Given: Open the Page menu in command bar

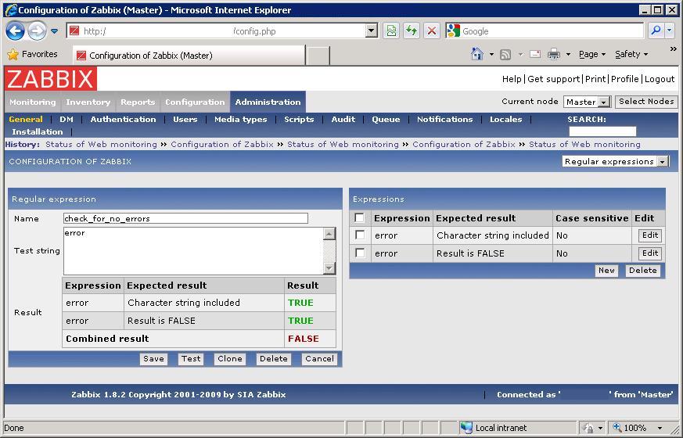Looking at the screenshot, I should pos(592,54).
